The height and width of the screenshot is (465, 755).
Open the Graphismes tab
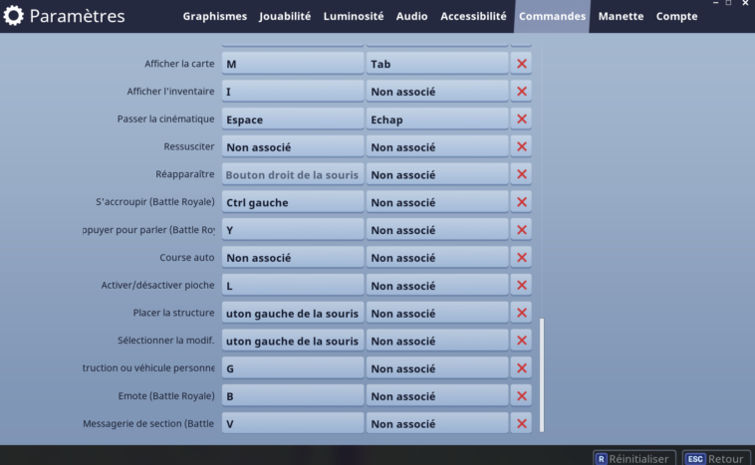point(214,17)
